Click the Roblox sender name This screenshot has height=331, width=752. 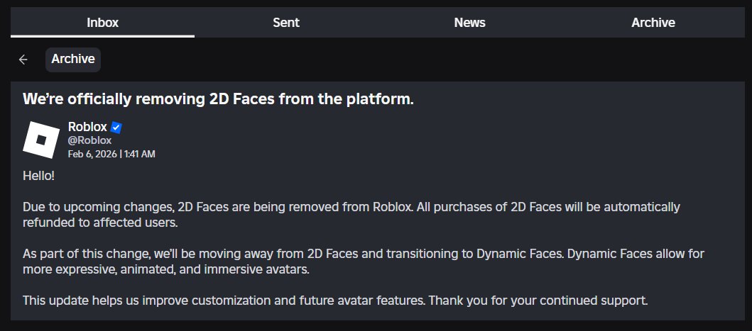click(x=87, y=127)
